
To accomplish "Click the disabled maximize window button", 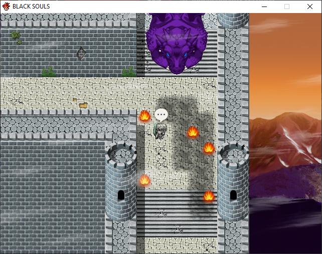I will click(287, 7).
